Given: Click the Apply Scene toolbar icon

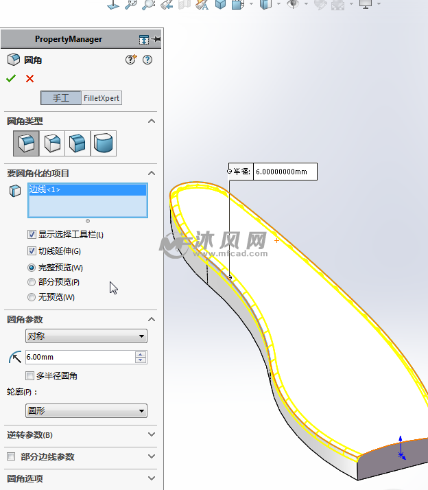Looking at the screenshot, I should click(x=337, y=5).
